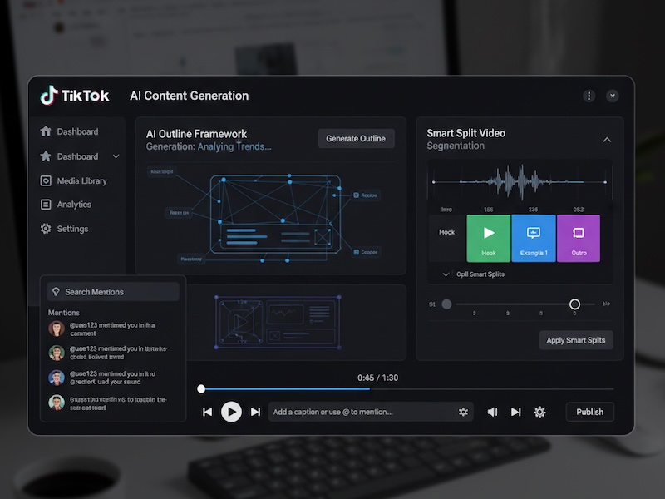
Task: Click the Apply Smart Splits button
Action: [x=576, y=339]
